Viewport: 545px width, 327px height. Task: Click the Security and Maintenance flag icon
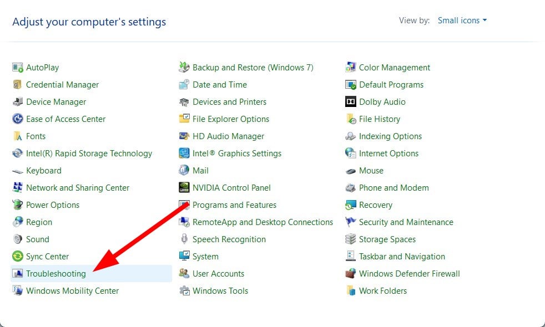pos(350,222)
